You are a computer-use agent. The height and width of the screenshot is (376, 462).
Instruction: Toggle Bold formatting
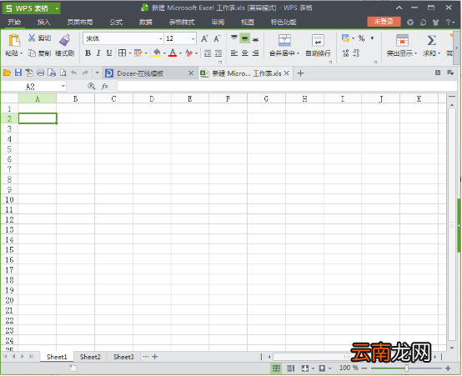(88, 53)
